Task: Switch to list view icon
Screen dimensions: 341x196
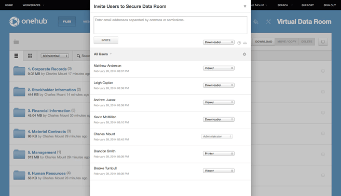Action: (16, 56)
